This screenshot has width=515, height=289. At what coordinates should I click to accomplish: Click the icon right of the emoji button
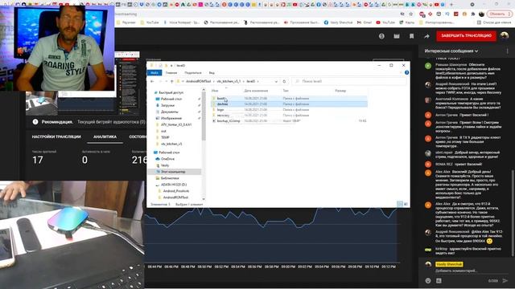(x=439, y=280)
